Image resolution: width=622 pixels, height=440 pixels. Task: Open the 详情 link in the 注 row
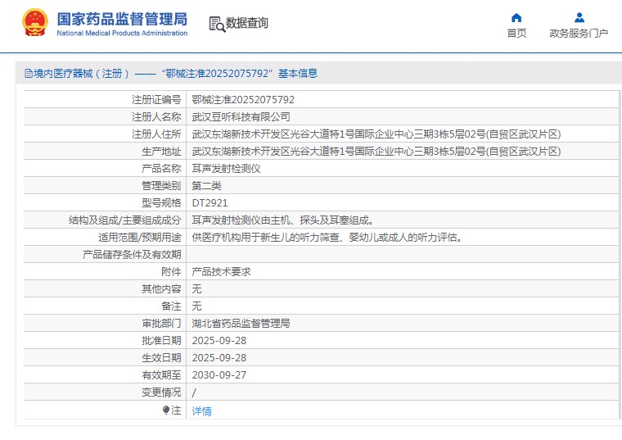click(201, 411)
